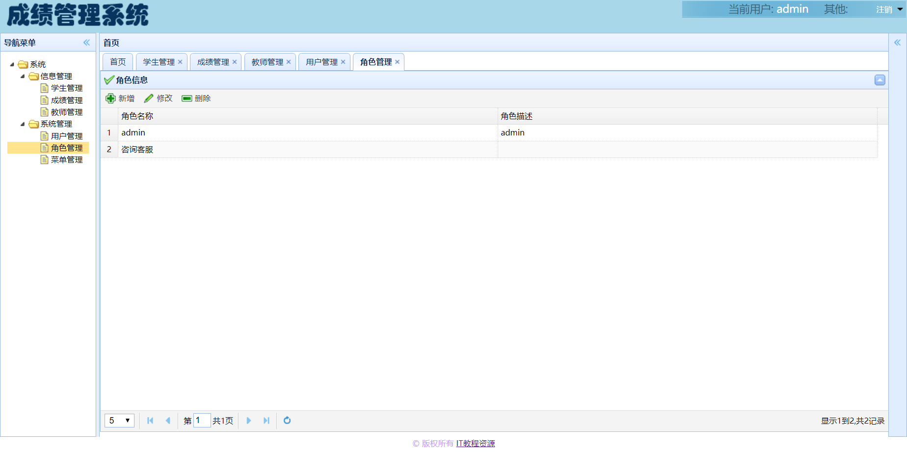The width and height of the screenshot is (907, 453).
Task: Click the 信息管理 folder icon
Action: 33,76
